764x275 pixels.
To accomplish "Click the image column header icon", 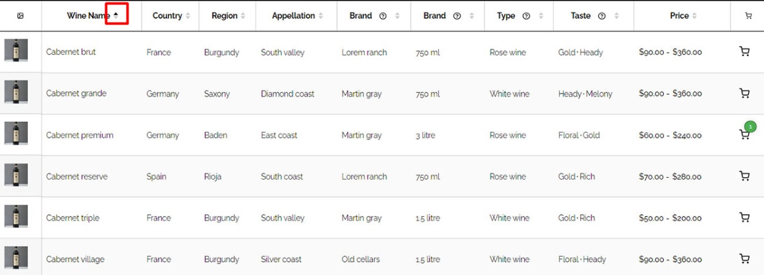I will point(20,16).
